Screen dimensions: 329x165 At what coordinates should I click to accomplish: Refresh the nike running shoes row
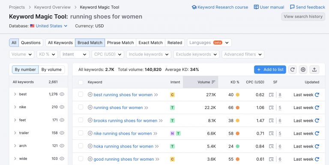point(317,133)
